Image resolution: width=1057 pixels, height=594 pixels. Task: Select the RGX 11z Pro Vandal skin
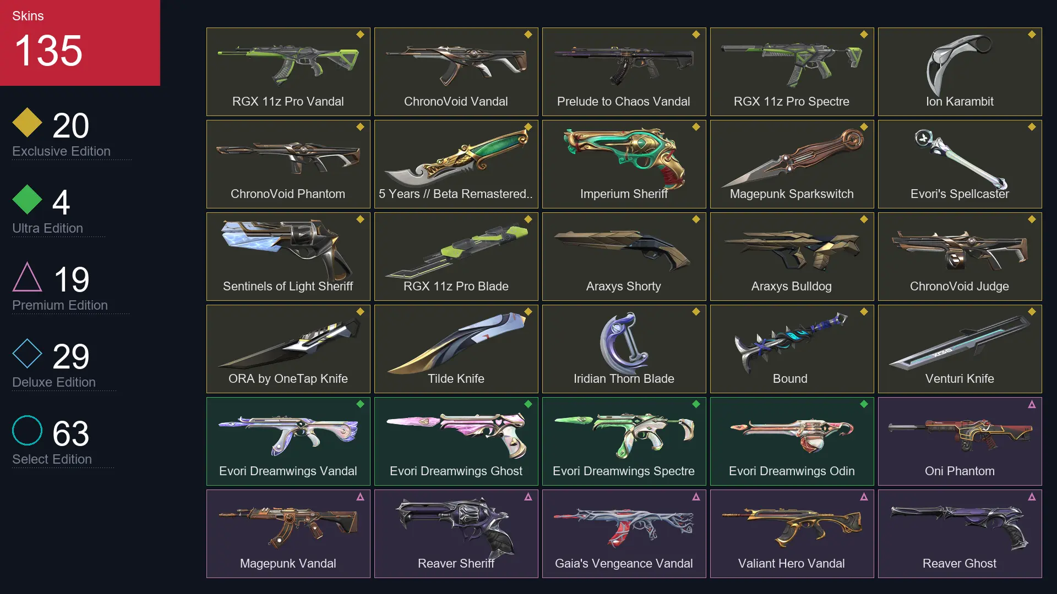pos(288,71)
